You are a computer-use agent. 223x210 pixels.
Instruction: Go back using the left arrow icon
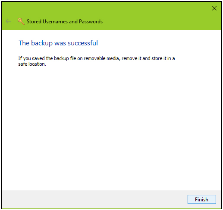(8, 21)
